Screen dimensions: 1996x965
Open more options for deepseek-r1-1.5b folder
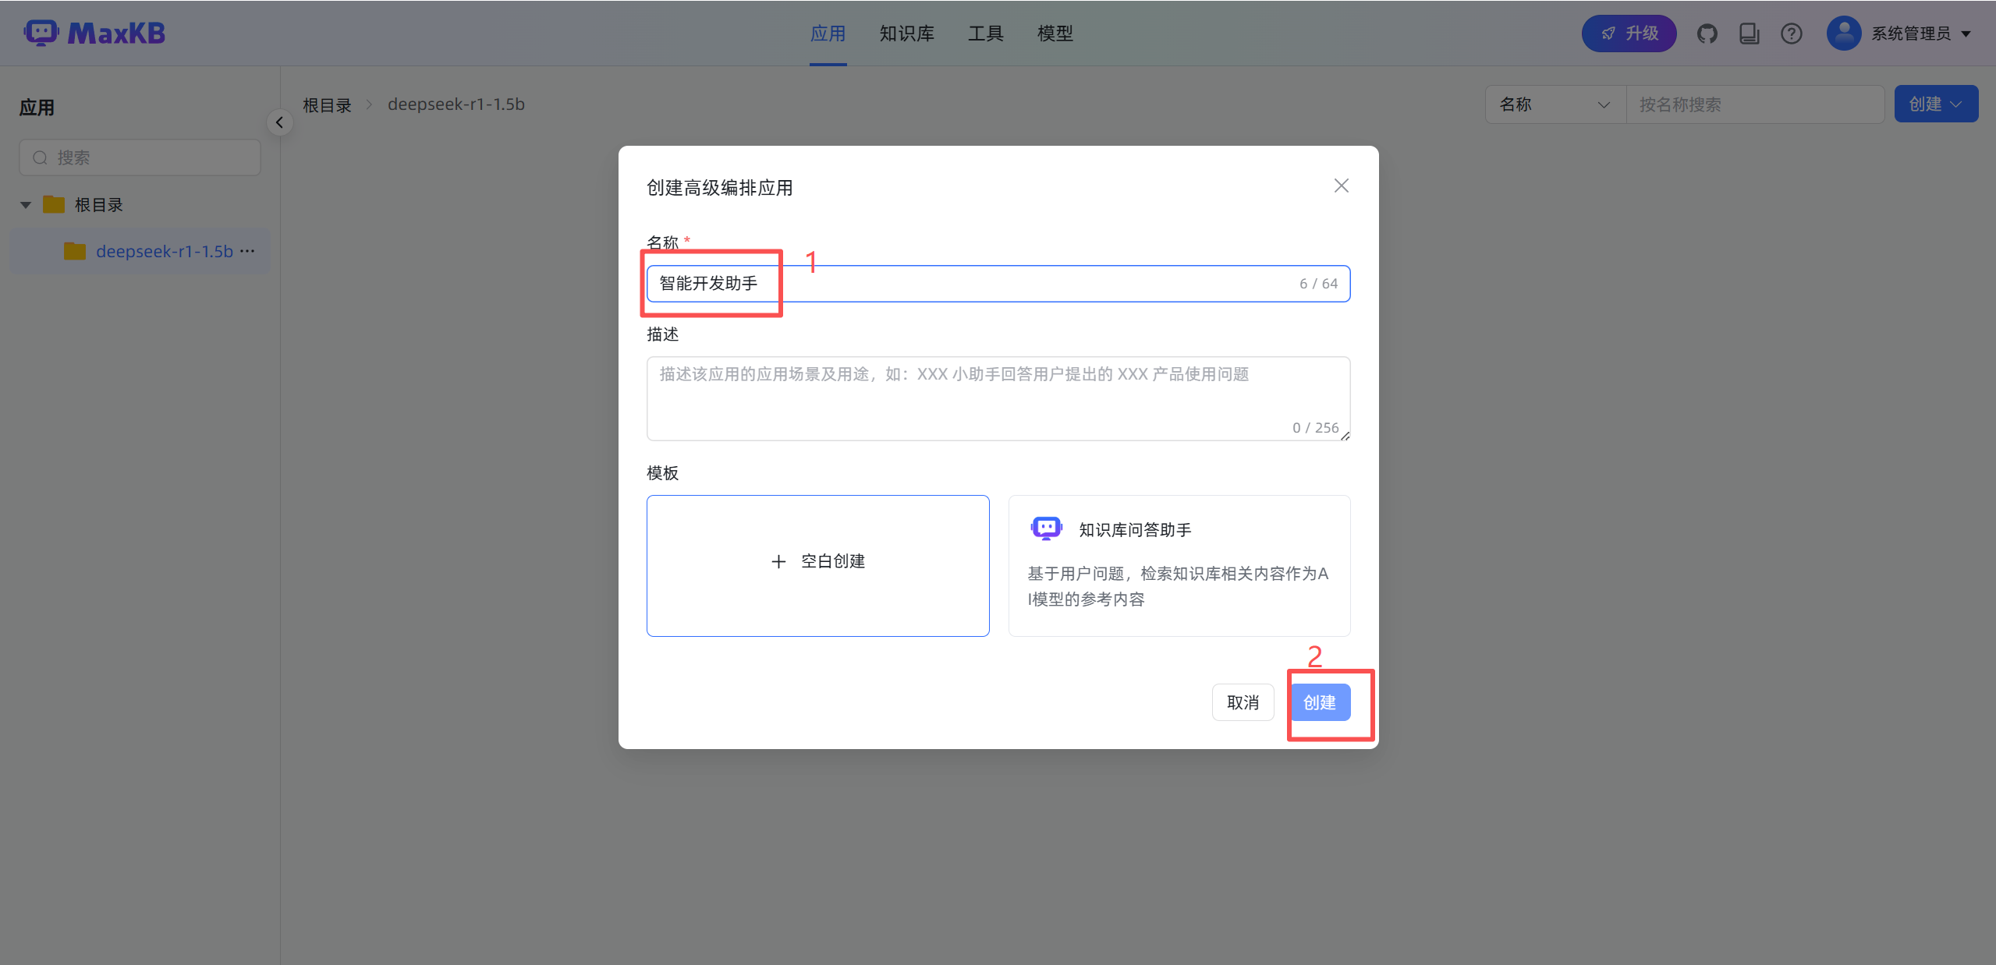click(x=248, y=251)
